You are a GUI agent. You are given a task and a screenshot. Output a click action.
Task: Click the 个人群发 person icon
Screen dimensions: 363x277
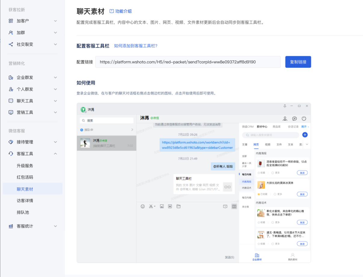click(11, 89)
